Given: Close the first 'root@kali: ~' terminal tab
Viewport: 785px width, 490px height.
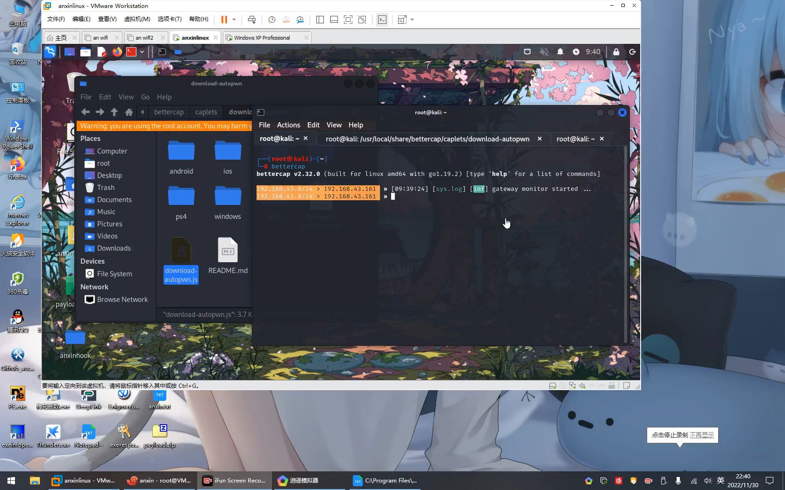Looking at the screenshot, I should click(306, 139).
